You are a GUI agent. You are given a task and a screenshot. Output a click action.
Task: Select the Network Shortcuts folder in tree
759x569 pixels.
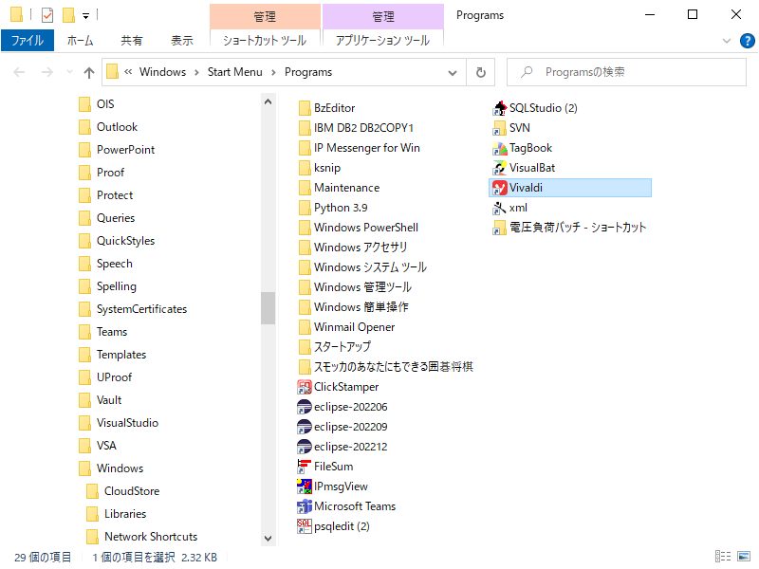pos(151,536)
